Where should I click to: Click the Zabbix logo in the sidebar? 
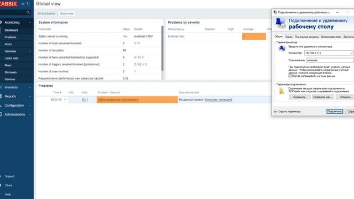pos(9,4)
